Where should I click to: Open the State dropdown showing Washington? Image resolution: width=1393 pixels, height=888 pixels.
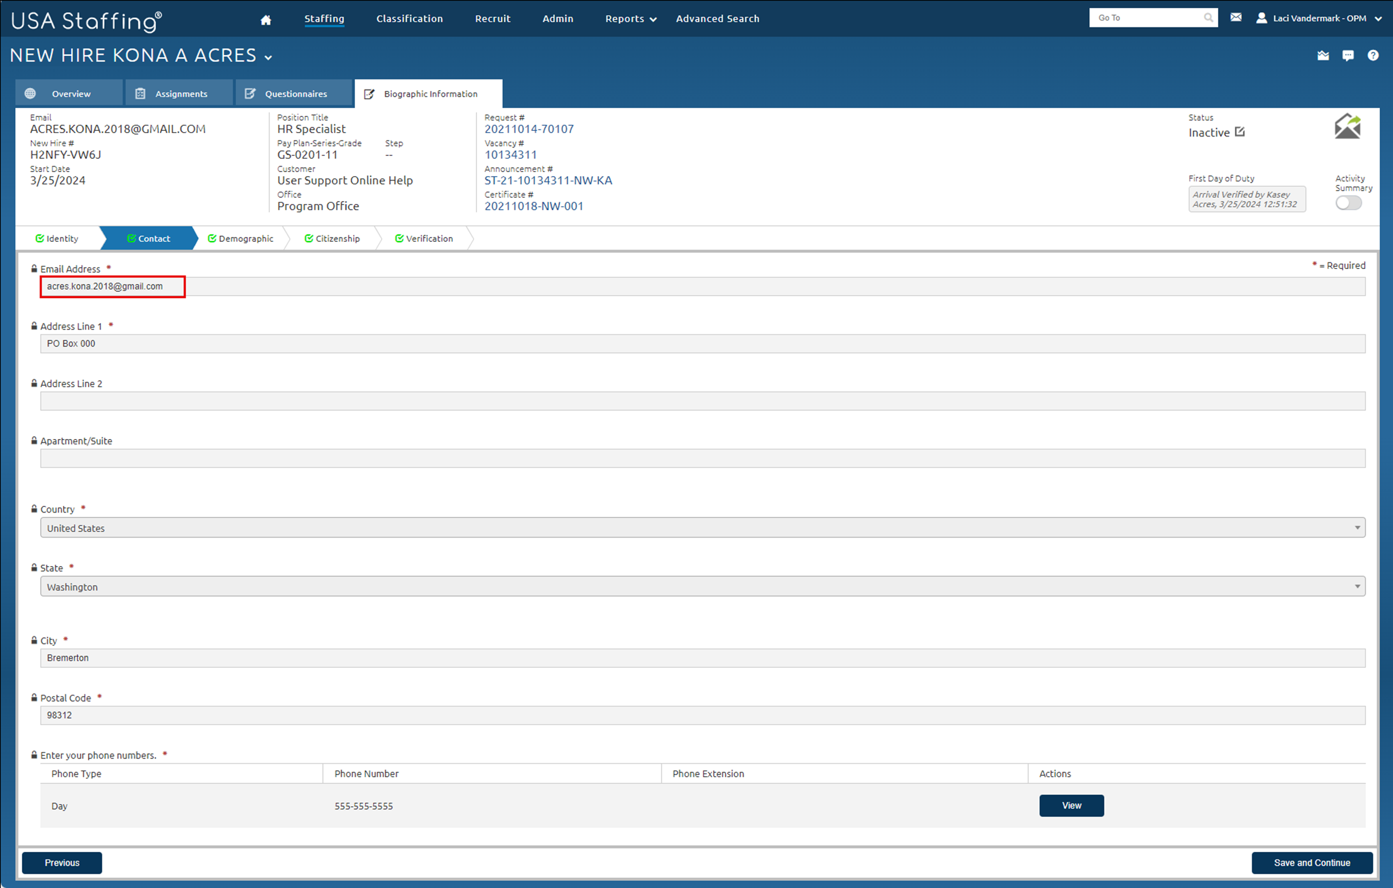702,587
